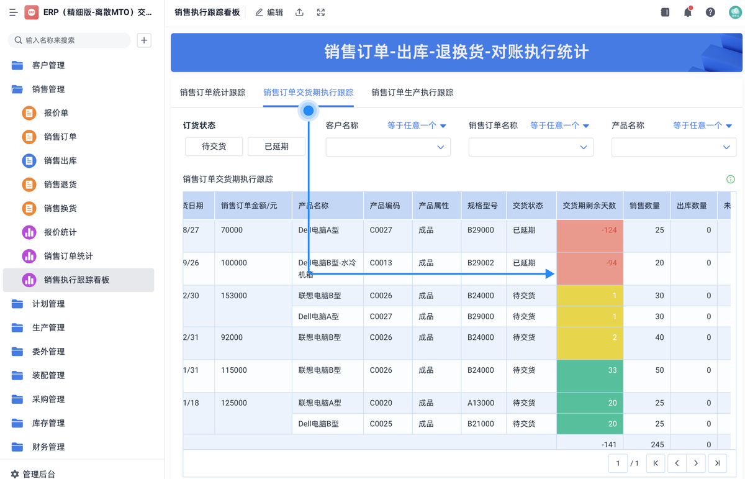This screenshot has height=479, width=745.
Task: Switch to the 销售订单生产执行跟踪 tab
Action: (412, 92)
